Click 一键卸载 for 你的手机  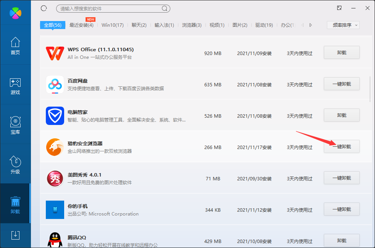341,209
